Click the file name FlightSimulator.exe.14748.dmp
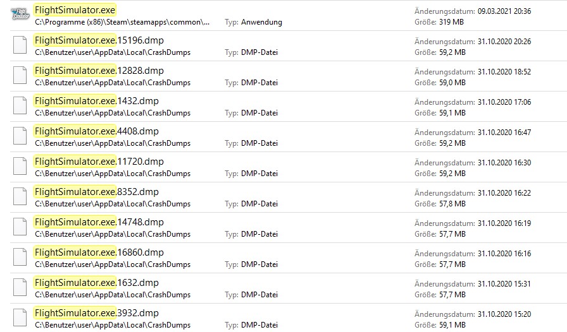 pyautogui.click(x=99, y=222)
